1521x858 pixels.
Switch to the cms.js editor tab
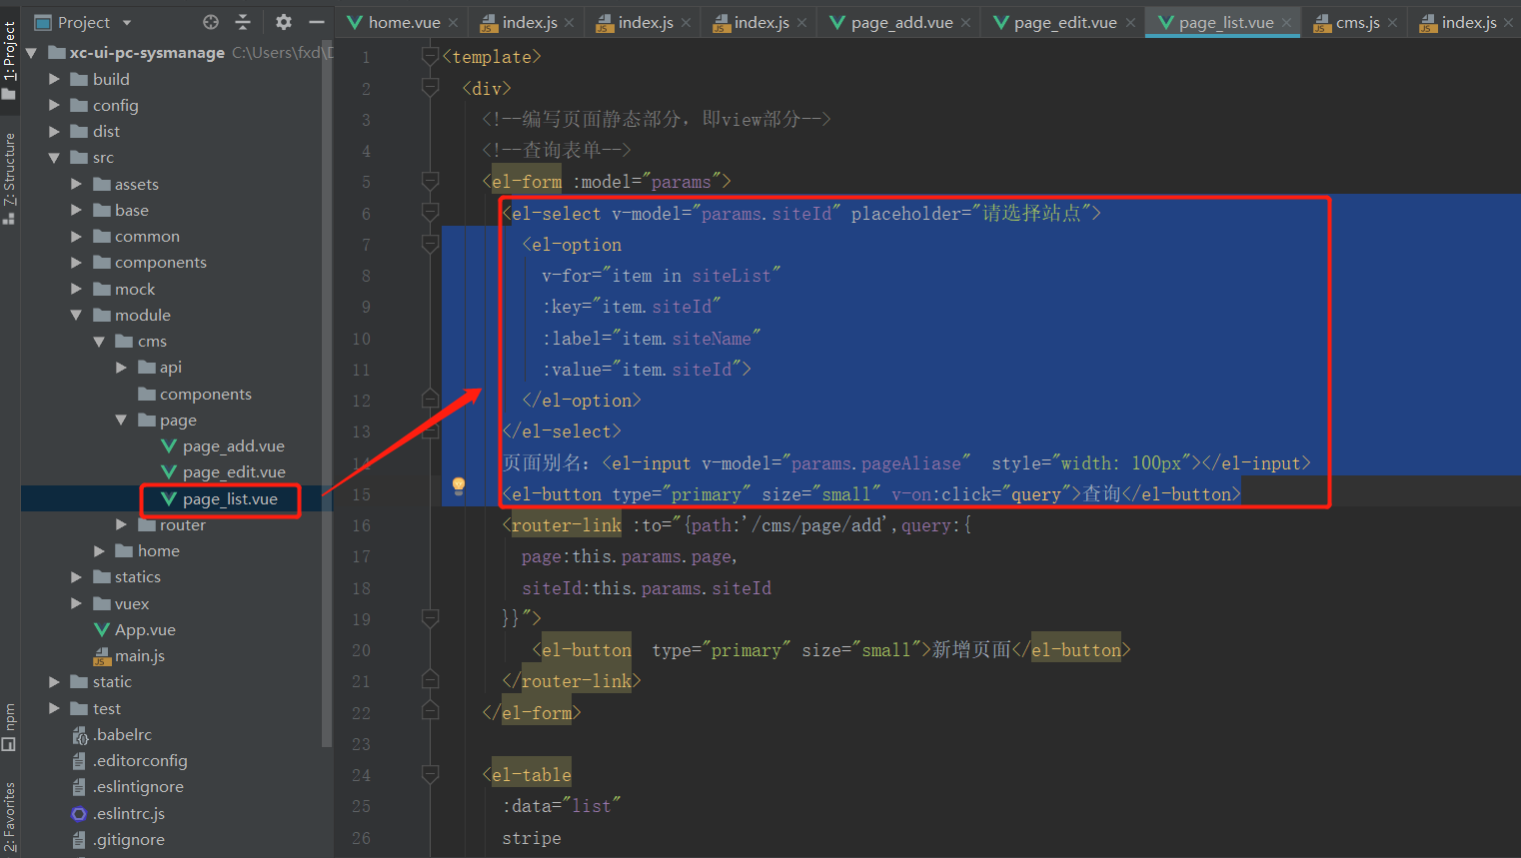1357,22
